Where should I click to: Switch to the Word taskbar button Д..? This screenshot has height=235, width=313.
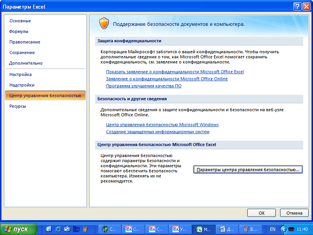[x=227, y=229]
